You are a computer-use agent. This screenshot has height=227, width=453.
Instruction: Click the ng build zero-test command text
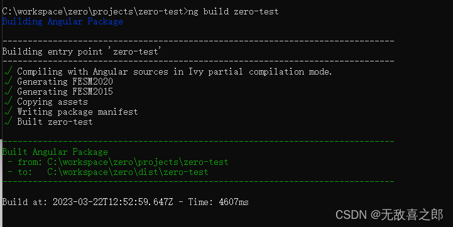pyautogui.click(x=233, y=11)
